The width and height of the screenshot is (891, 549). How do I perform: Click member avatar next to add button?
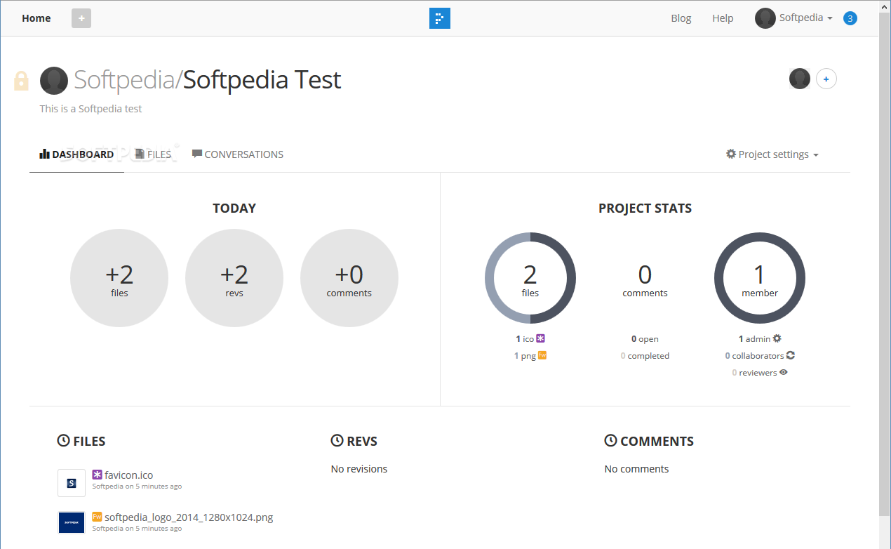(x=800, y=79)
